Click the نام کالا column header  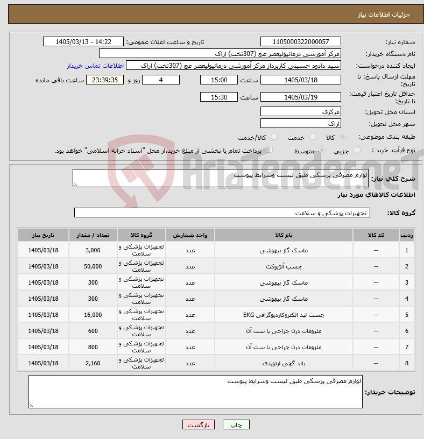pos(284,235)
